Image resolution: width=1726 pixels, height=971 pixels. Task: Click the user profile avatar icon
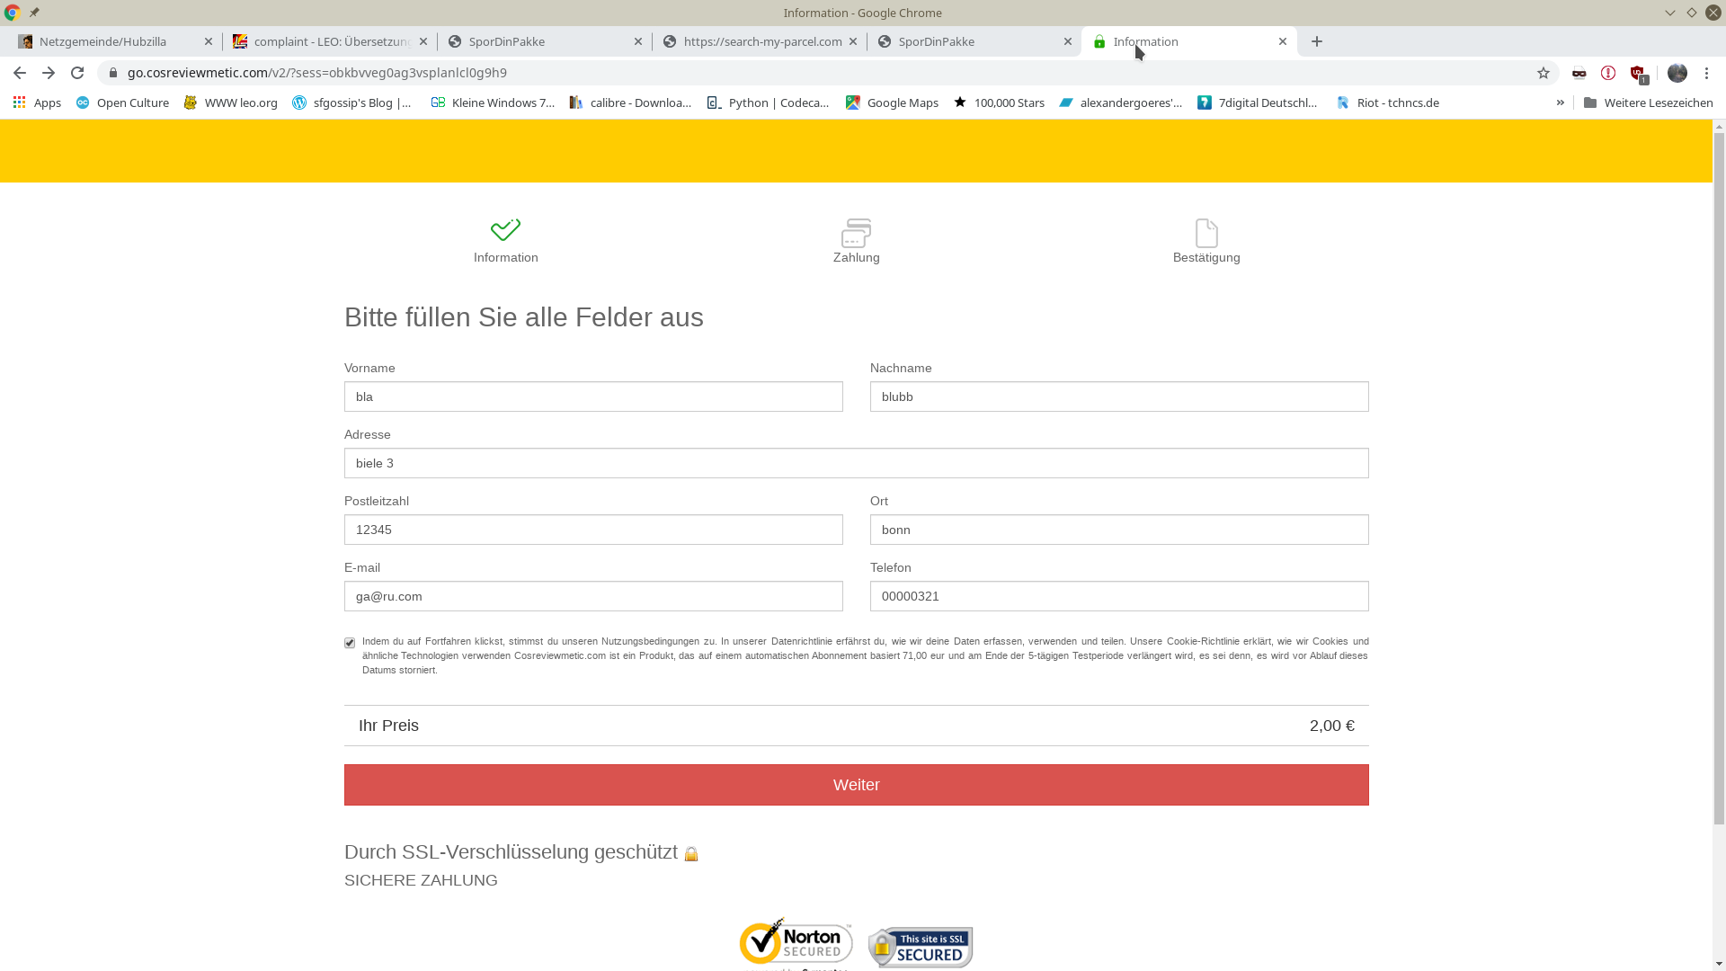[x=1677, y=73]
